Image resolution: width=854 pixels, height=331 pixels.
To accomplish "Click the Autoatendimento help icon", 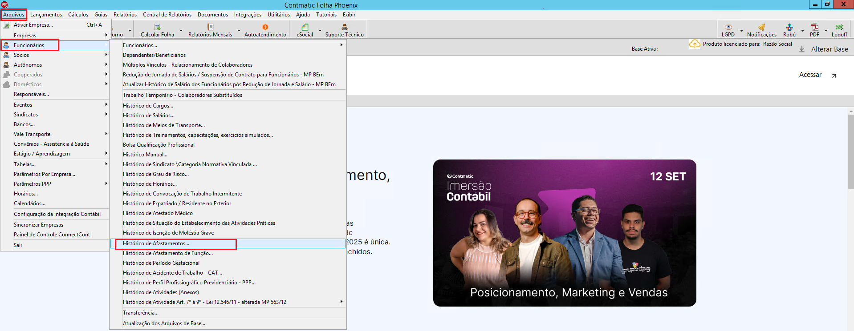I will pos(265,27).
